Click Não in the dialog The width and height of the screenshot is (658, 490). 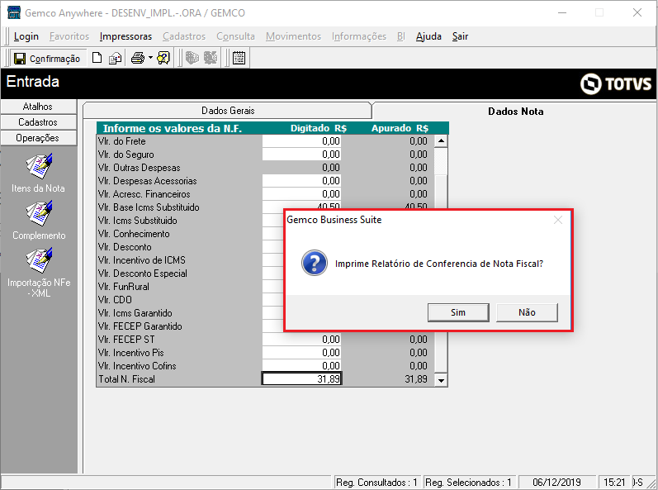tap(527, 312)
